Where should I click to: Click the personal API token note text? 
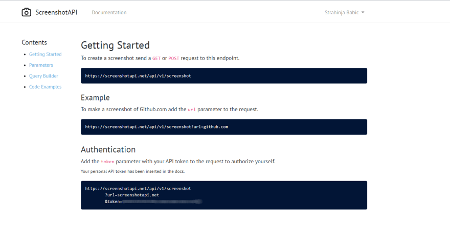pyautogui.click(x=132, y=171)
